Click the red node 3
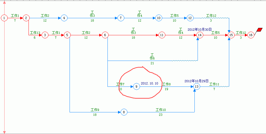Viewport: 266px width, 134px height. 45,35
